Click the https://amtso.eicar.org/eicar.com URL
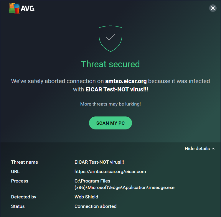 point(110,172)
